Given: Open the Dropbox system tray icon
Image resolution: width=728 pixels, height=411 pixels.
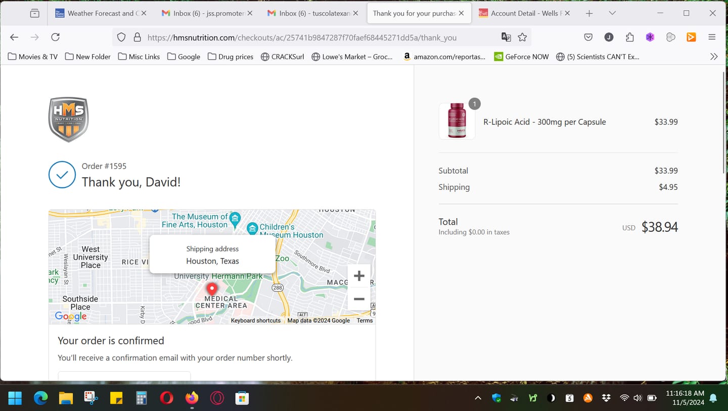Looking at the screenshot, I should coord(606,398).
